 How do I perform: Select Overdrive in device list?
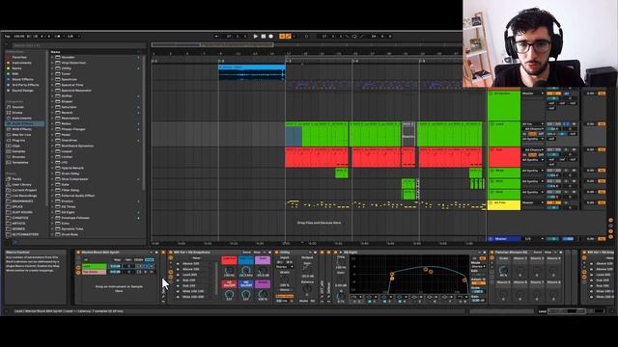(x=69, y=140)
